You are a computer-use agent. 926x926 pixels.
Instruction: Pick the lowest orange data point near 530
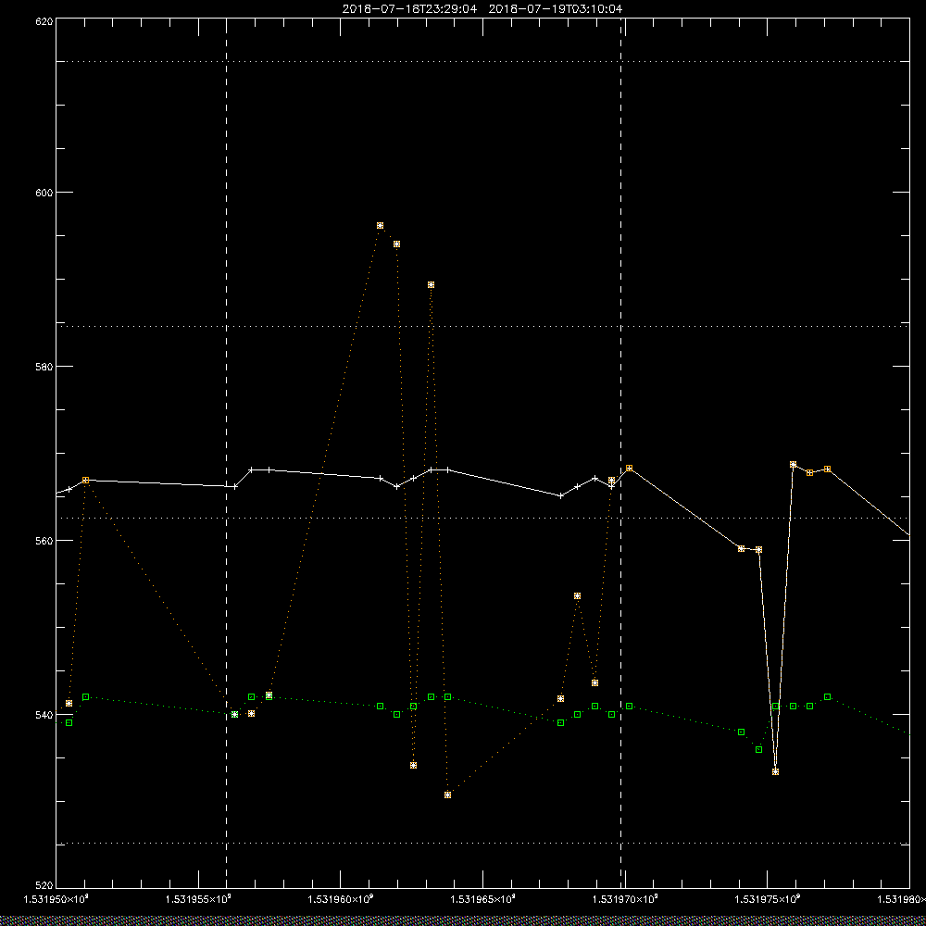click(447, 795)
